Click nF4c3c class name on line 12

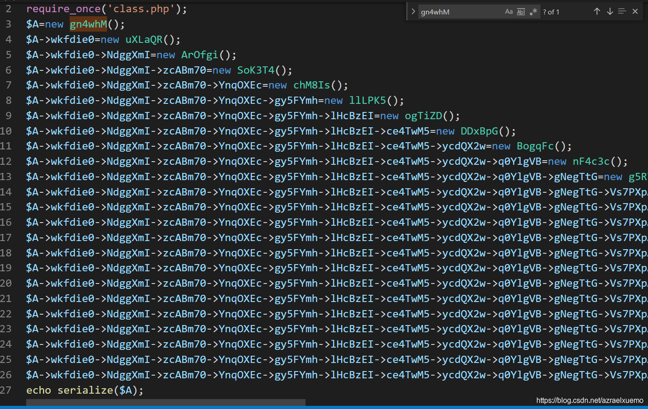592,162
